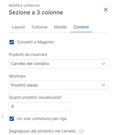Expand the Carrello del contatto dropdown arrow

[103, 64]
